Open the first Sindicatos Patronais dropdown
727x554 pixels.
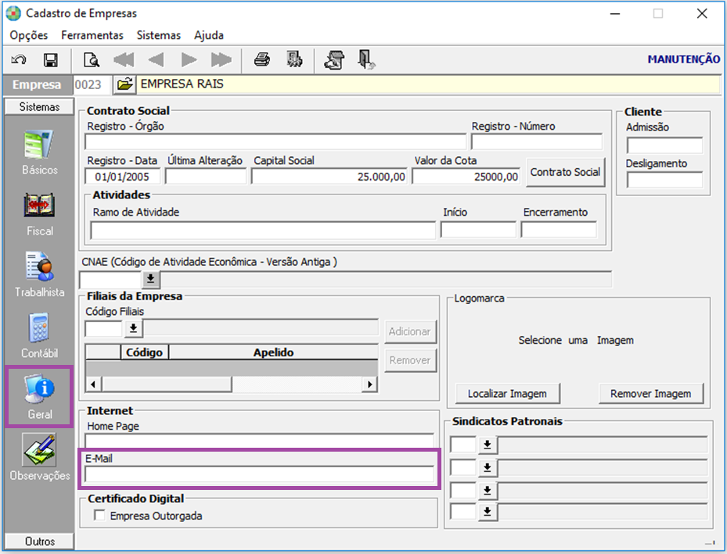click(x=488, y=445)
